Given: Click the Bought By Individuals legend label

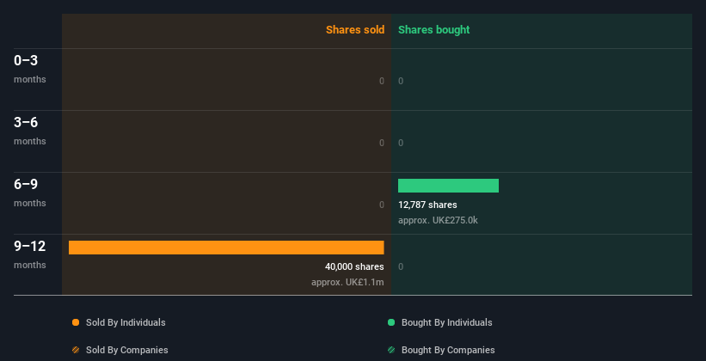Looking at the screenshot, I should [446, 322].
